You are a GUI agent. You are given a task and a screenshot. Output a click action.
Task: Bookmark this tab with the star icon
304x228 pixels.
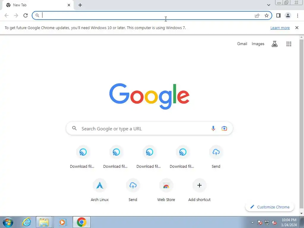click(267, 15)
